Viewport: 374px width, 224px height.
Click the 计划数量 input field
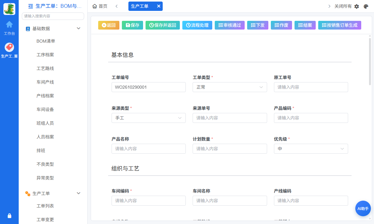[230, 149]
